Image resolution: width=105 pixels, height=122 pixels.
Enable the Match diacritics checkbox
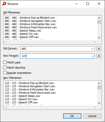5,68
